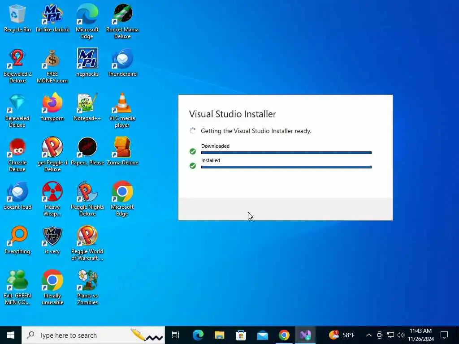
Task: Open the notification center icon
Action: [x=444, y=335]
